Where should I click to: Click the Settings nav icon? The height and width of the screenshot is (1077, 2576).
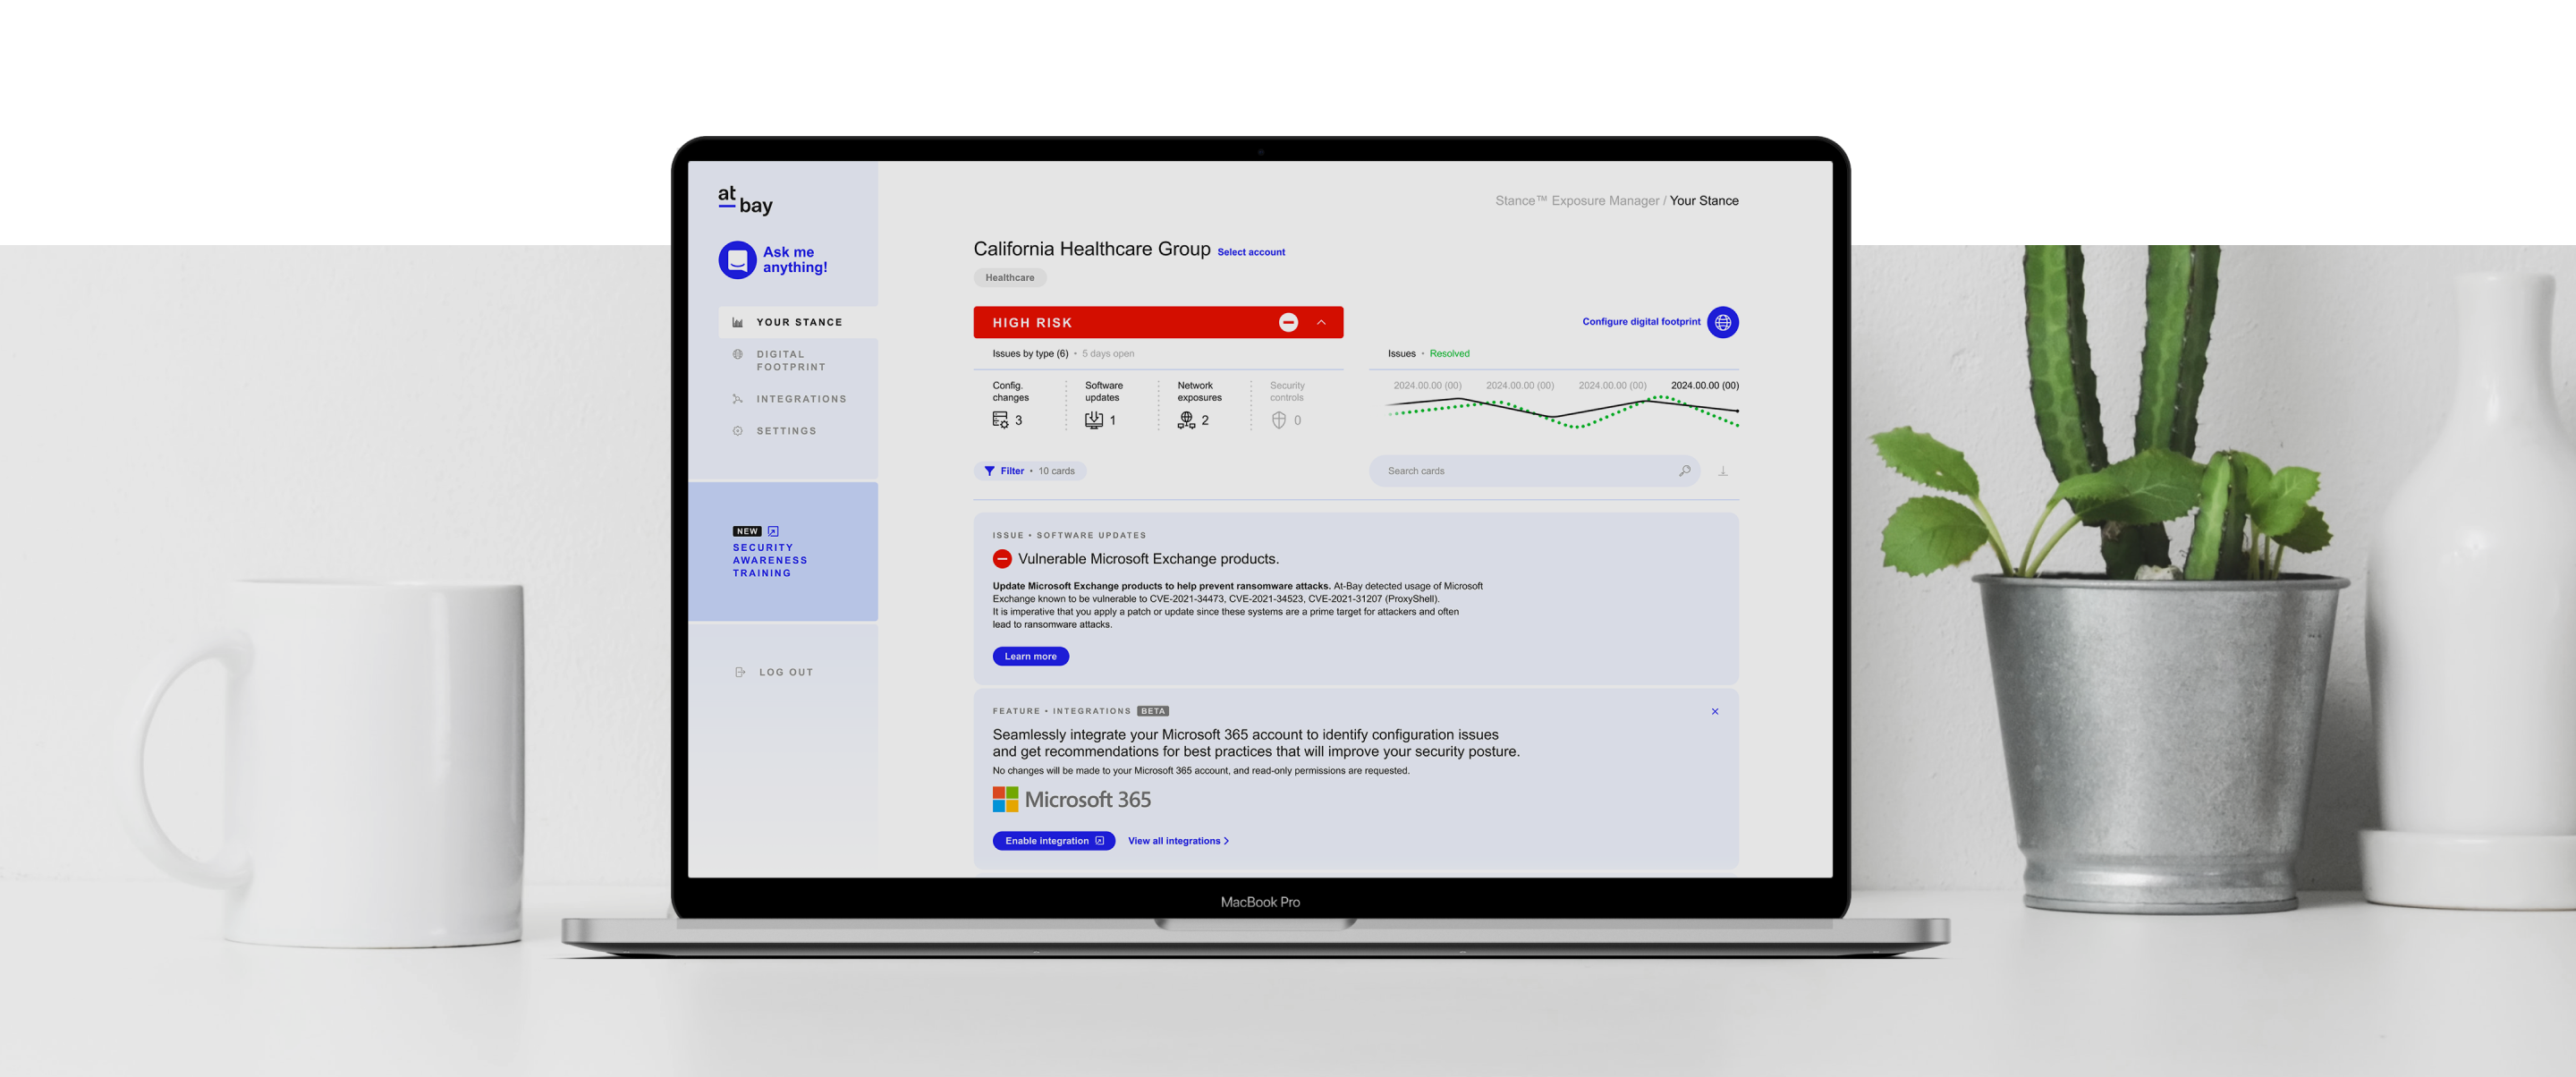pos(738,430)
